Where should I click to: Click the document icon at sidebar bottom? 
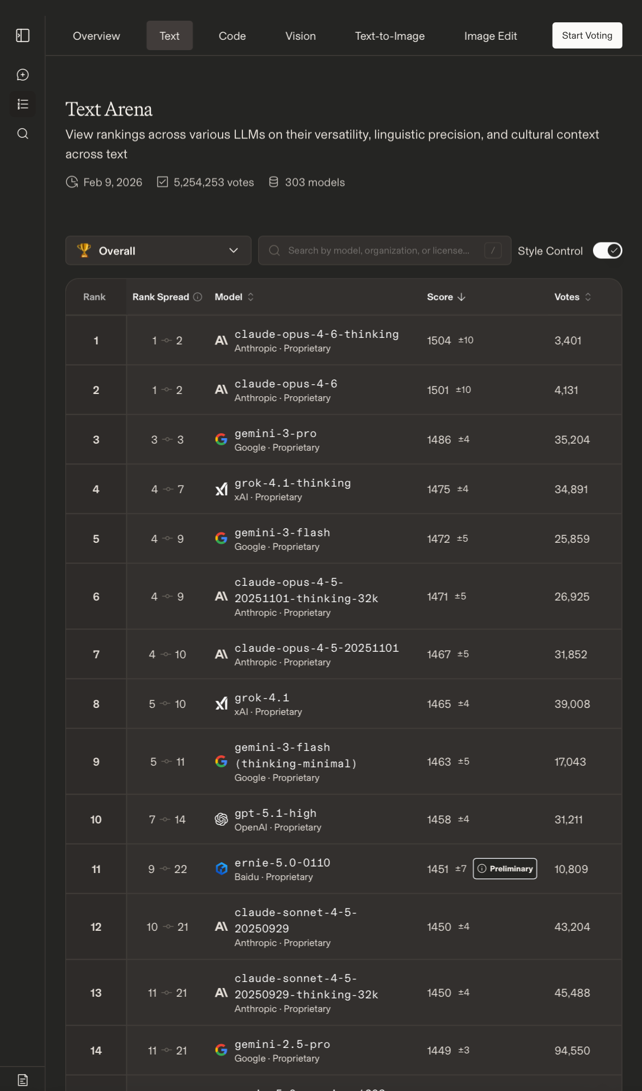pos(23,1080)
